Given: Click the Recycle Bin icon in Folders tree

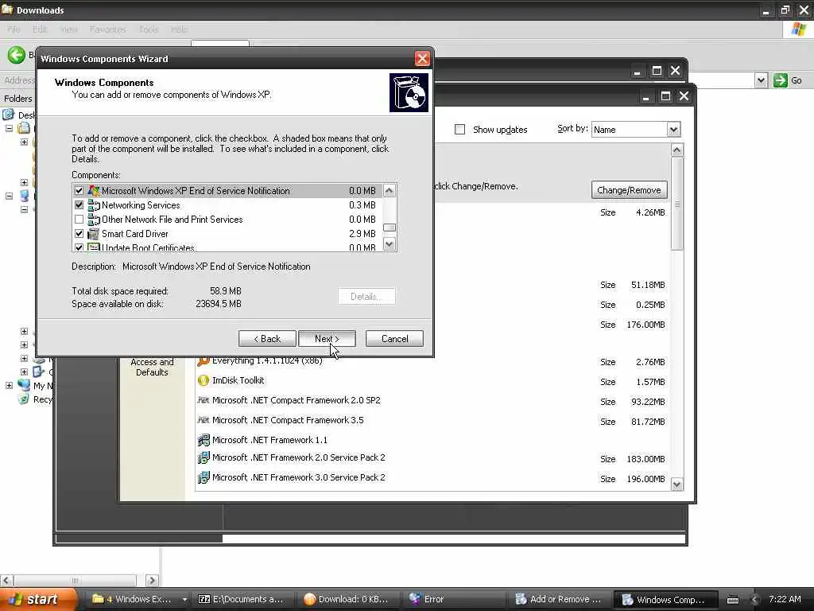Looking at the screenshot, I should click(23, 399).
